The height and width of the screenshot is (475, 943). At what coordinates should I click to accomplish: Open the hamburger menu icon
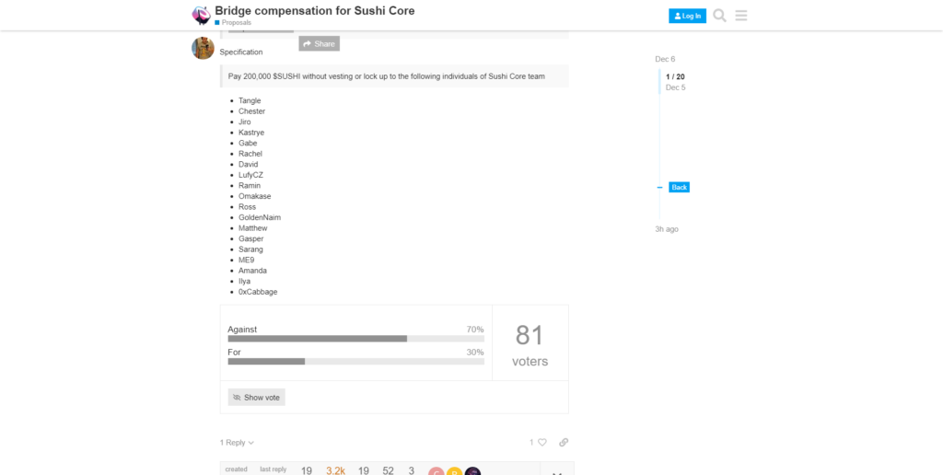[741, 16]
